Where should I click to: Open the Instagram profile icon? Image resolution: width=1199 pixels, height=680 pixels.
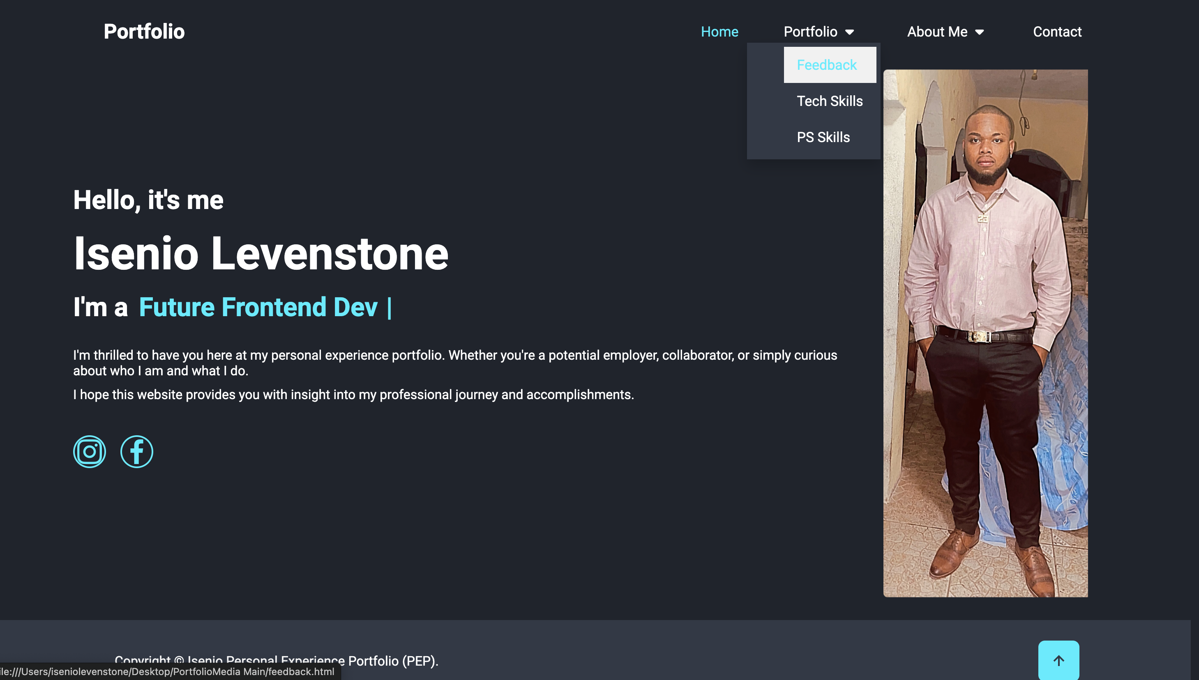coord(89,452)
